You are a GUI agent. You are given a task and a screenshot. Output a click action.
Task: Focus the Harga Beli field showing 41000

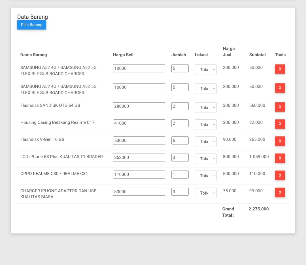[139, 123]
